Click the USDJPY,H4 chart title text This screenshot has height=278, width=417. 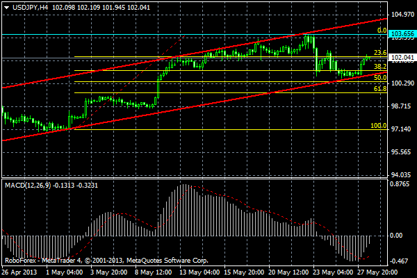tap(30, 8)
